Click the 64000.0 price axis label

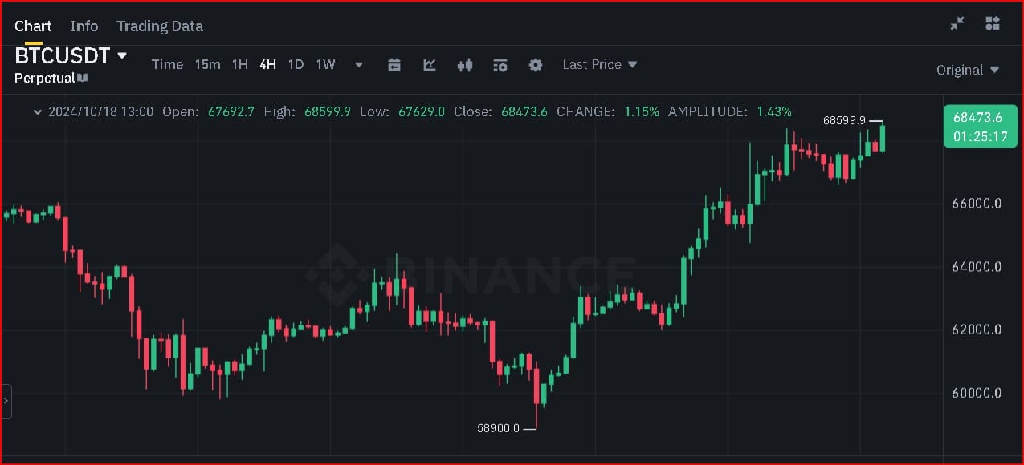tap(977, 267)
